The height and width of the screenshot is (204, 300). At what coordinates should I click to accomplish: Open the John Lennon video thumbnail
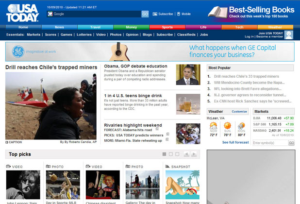tap(23, 185)
